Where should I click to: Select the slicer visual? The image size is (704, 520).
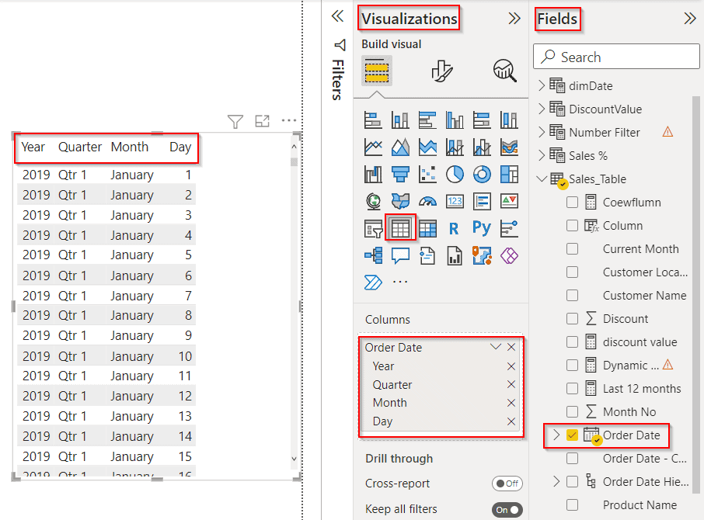(373, 229)
